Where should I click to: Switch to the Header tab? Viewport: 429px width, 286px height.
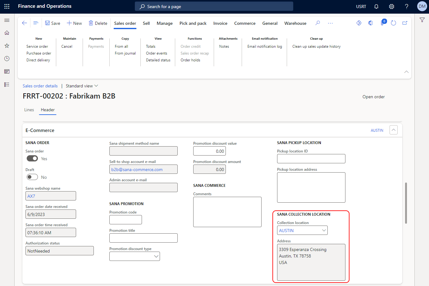tap(48, 110)
